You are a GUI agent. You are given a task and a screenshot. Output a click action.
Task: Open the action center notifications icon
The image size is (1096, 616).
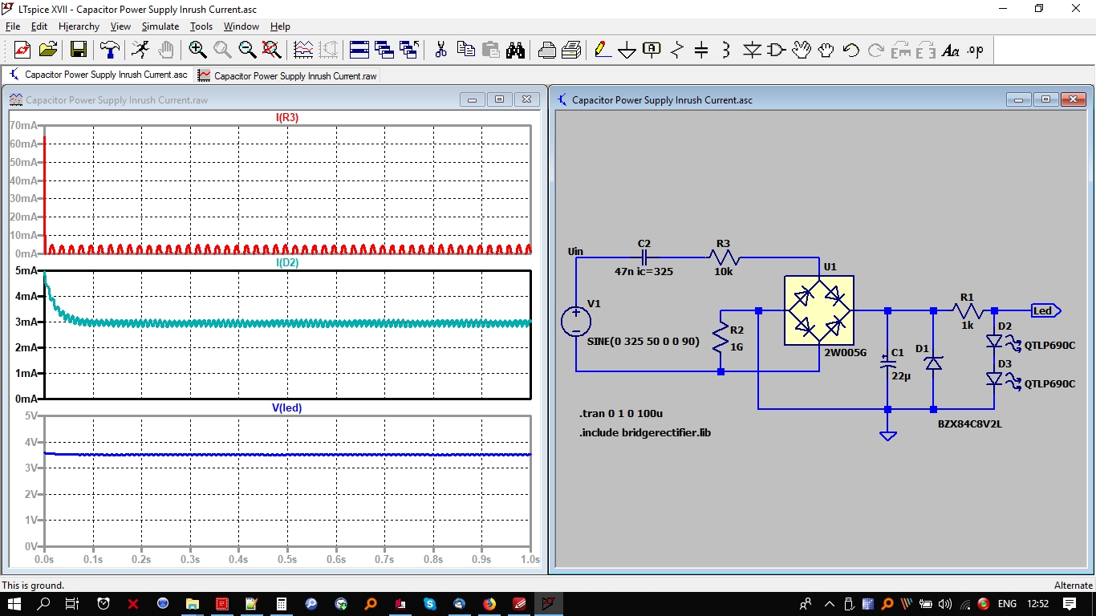tap(1069, 603)
